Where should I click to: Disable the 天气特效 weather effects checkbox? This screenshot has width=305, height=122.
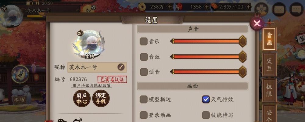tap(206, 99)
